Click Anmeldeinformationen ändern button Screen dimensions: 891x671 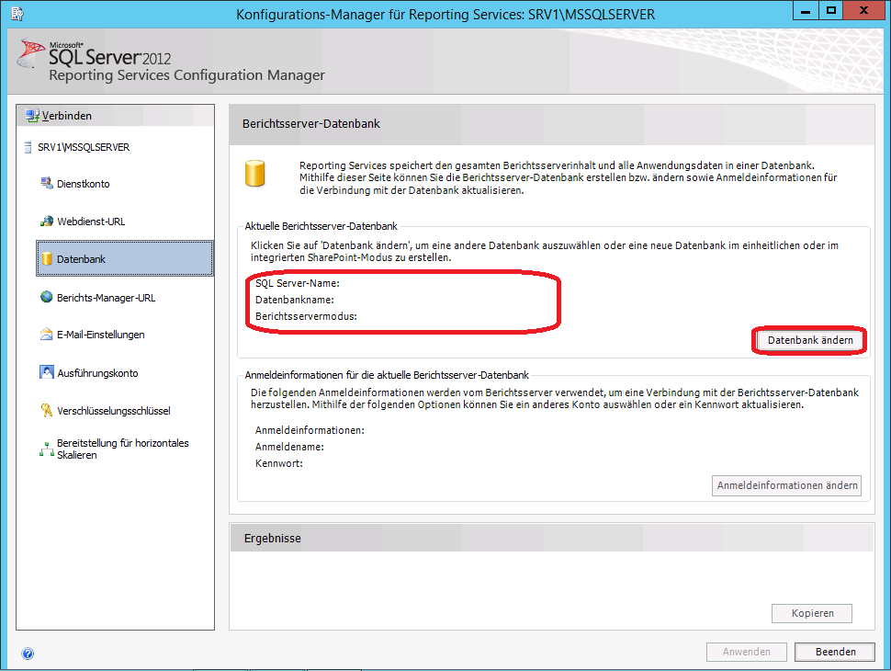point(787,485)
